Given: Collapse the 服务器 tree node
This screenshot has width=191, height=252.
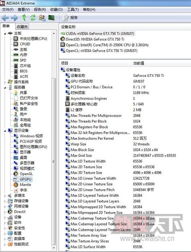Looking at the screenshot, I should (5, 88).
